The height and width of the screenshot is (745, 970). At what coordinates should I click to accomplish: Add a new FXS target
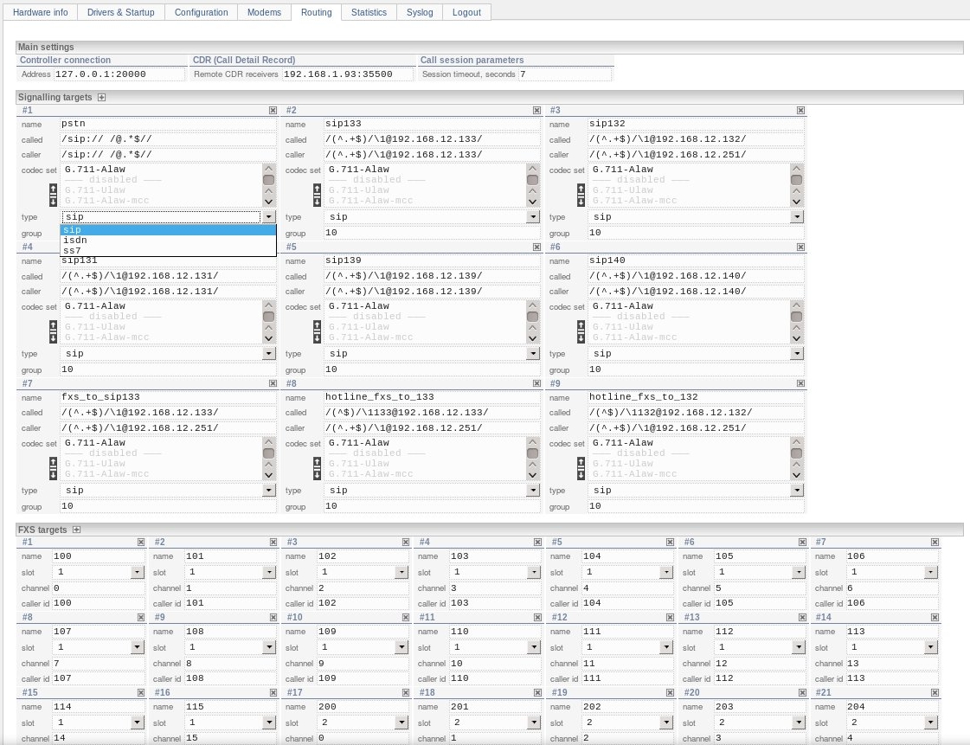pos(76,530)
